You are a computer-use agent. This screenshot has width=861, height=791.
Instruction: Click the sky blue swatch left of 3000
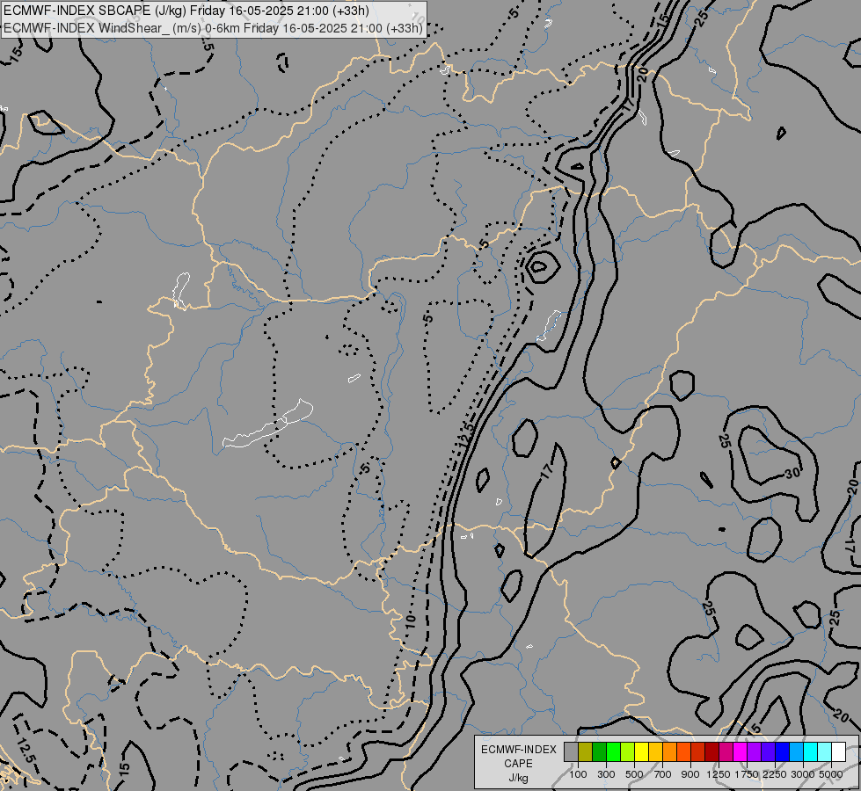tap(797, 751)
